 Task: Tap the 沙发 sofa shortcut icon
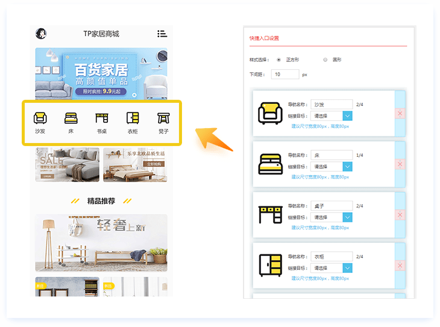(x=40, y=118)
